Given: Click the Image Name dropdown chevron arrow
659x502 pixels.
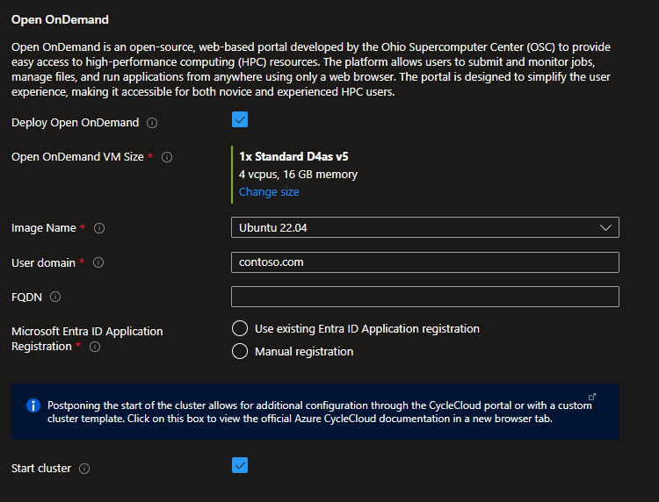Looking at the screenshot, I should pyautogui.click(x=605, y=227).
